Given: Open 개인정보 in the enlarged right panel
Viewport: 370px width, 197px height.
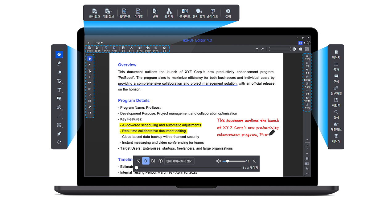Looking at the screenshot, I should click(336, 127).
